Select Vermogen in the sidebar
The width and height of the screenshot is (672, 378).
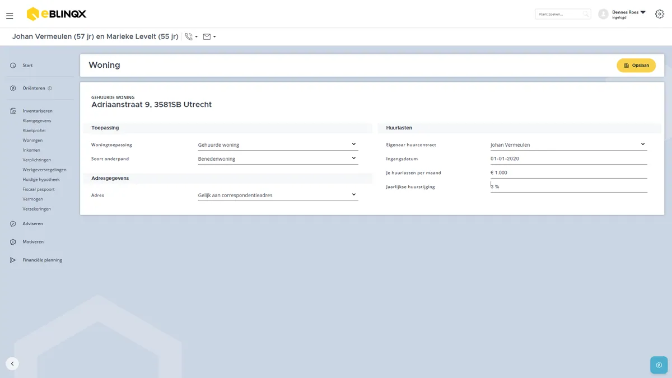point(33,199)
